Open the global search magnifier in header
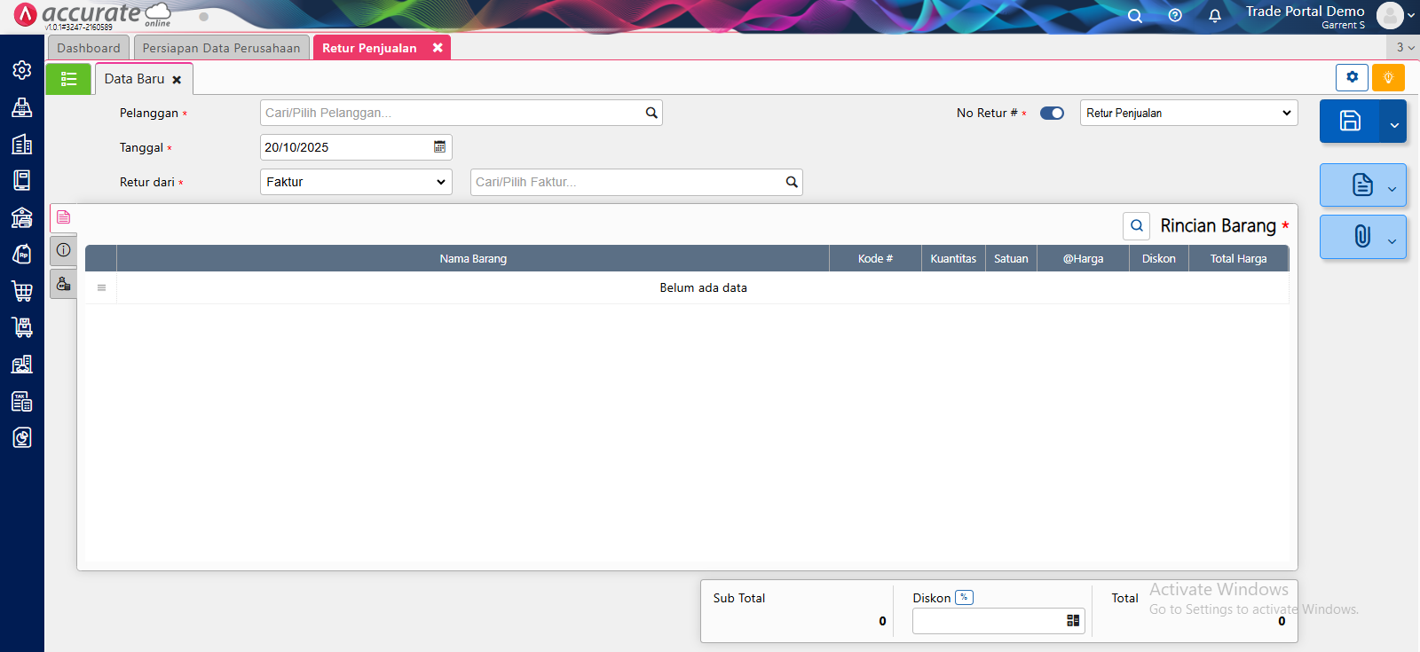 coord(1134,15)
